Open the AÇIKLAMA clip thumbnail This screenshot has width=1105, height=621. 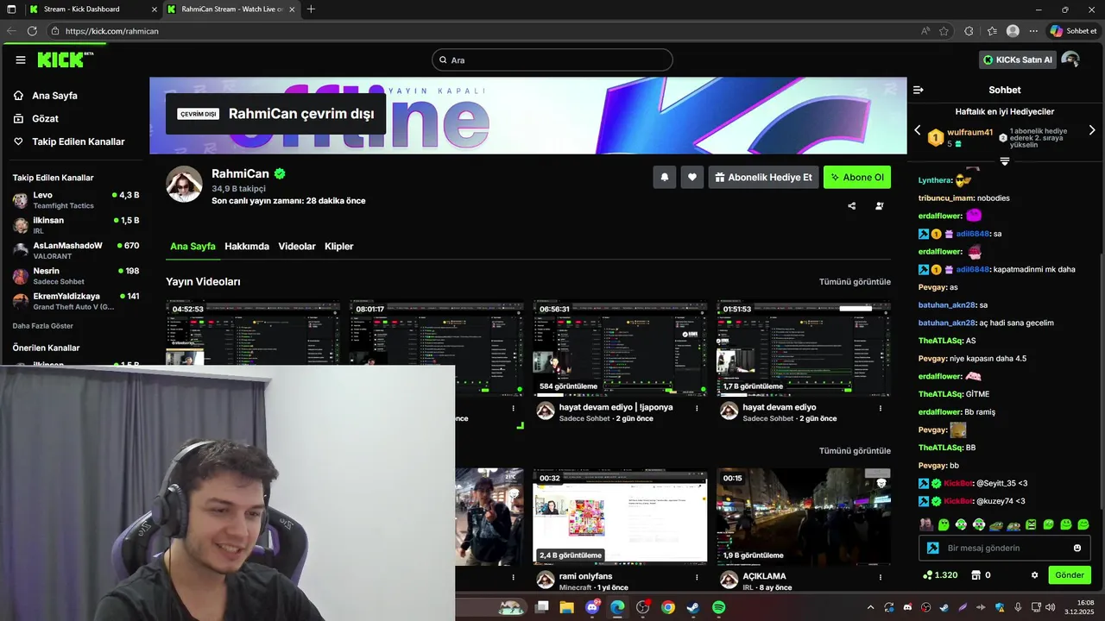click(804, 517)
